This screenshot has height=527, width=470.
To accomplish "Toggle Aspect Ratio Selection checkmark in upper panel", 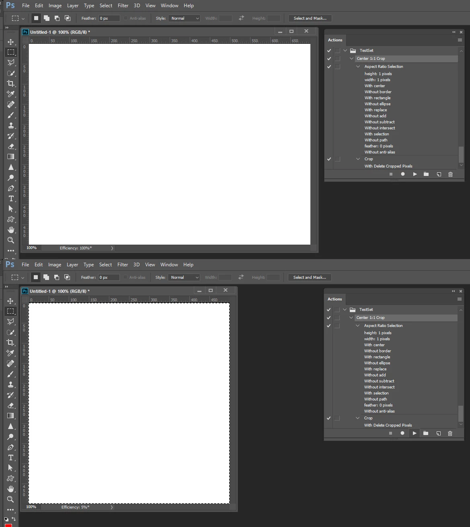I will pyautogui.click(x=329, y=67).
